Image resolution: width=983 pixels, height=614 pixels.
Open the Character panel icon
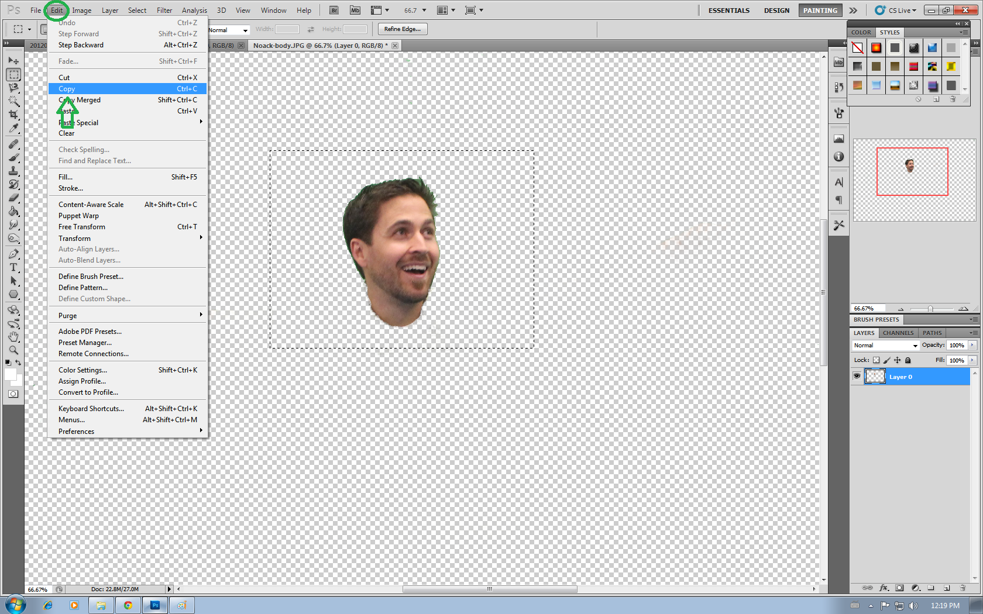point(838,182)
